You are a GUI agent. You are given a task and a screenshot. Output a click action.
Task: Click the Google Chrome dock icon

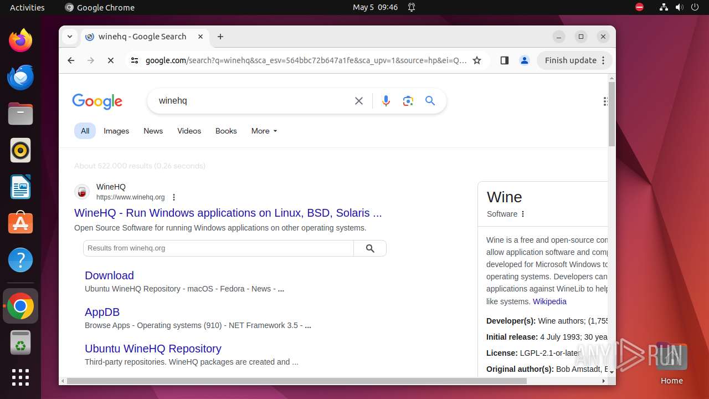tap(20, 306)
